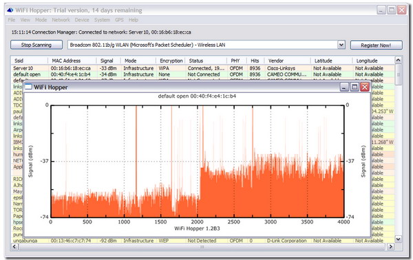Screen dimensions: 413x260
Task: Maximize the signal graph window
Action: 354,87
